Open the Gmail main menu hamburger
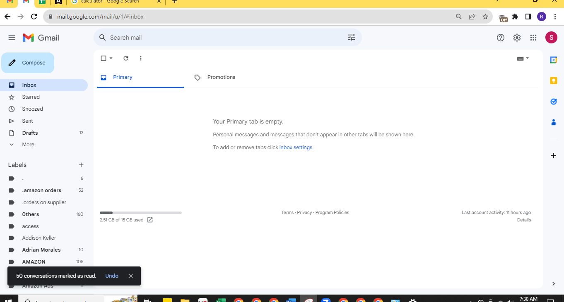 point(12,38)
